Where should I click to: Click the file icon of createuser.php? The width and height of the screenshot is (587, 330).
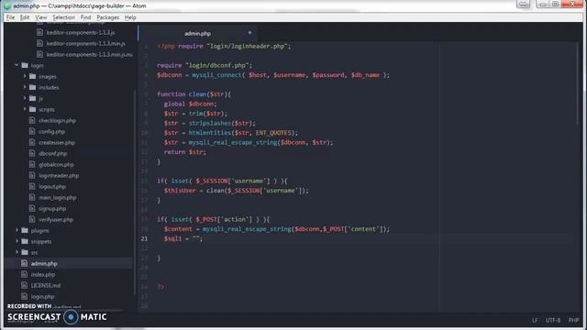(x=32, y=143)
